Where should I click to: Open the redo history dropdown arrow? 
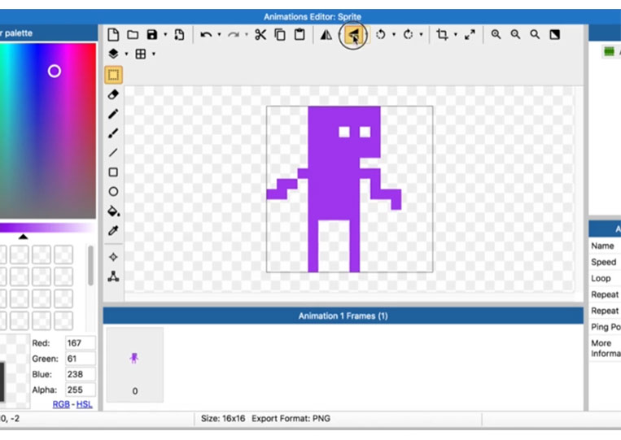(247, 34)
